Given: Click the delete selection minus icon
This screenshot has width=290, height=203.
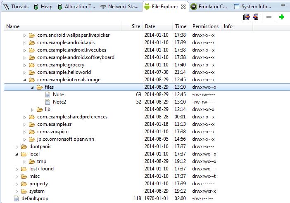Looking at the screenshot, I should [269, 17].
